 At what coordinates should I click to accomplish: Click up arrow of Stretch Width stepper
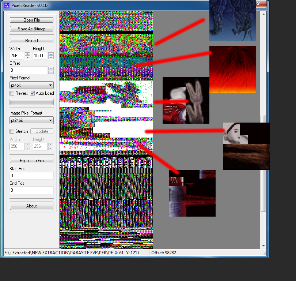[27, 145]
